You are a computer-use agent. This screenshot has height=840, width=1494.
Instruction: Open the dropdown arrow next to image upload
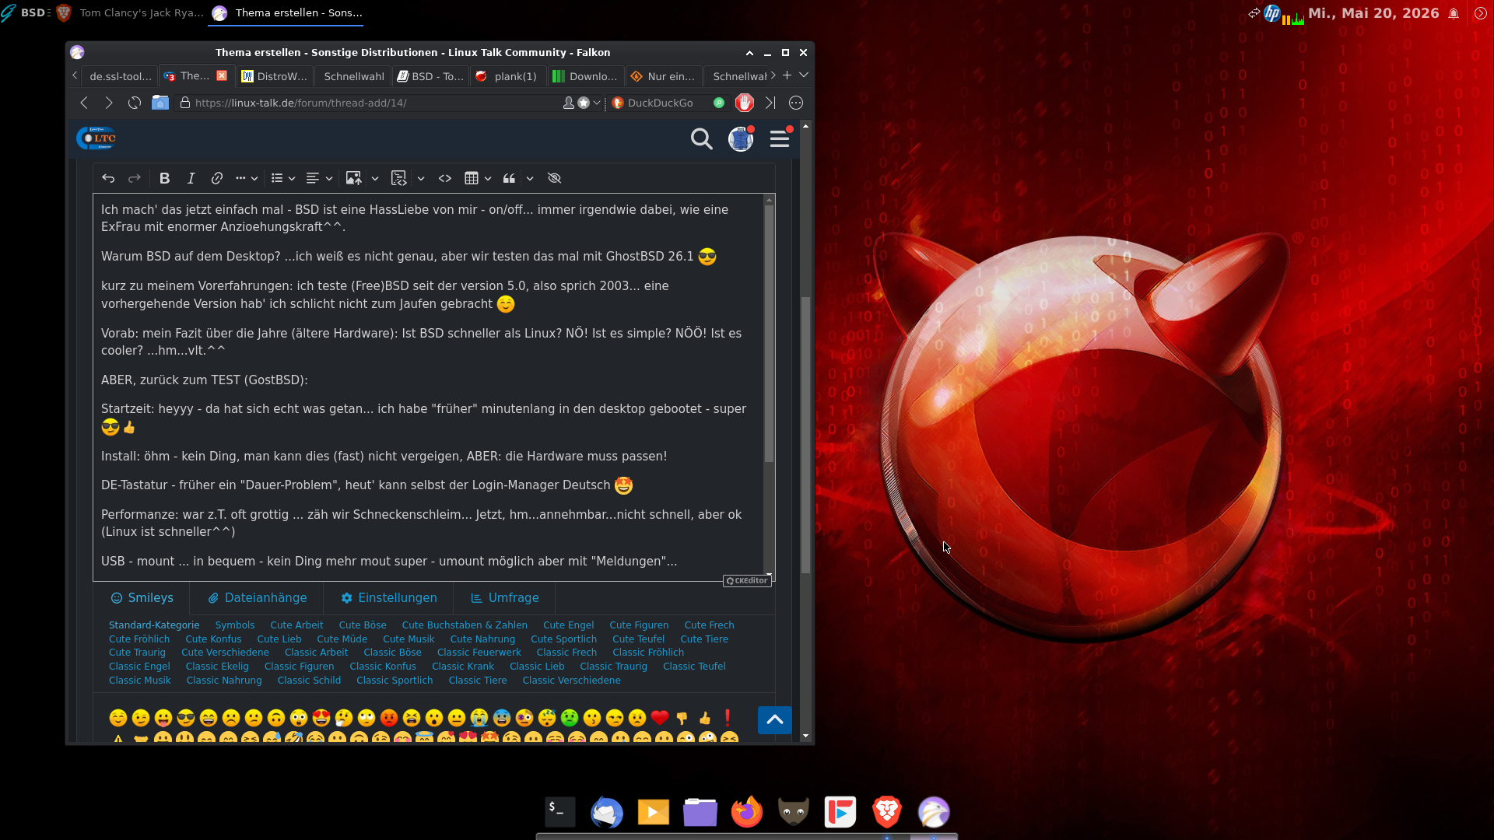coord(375,178)
